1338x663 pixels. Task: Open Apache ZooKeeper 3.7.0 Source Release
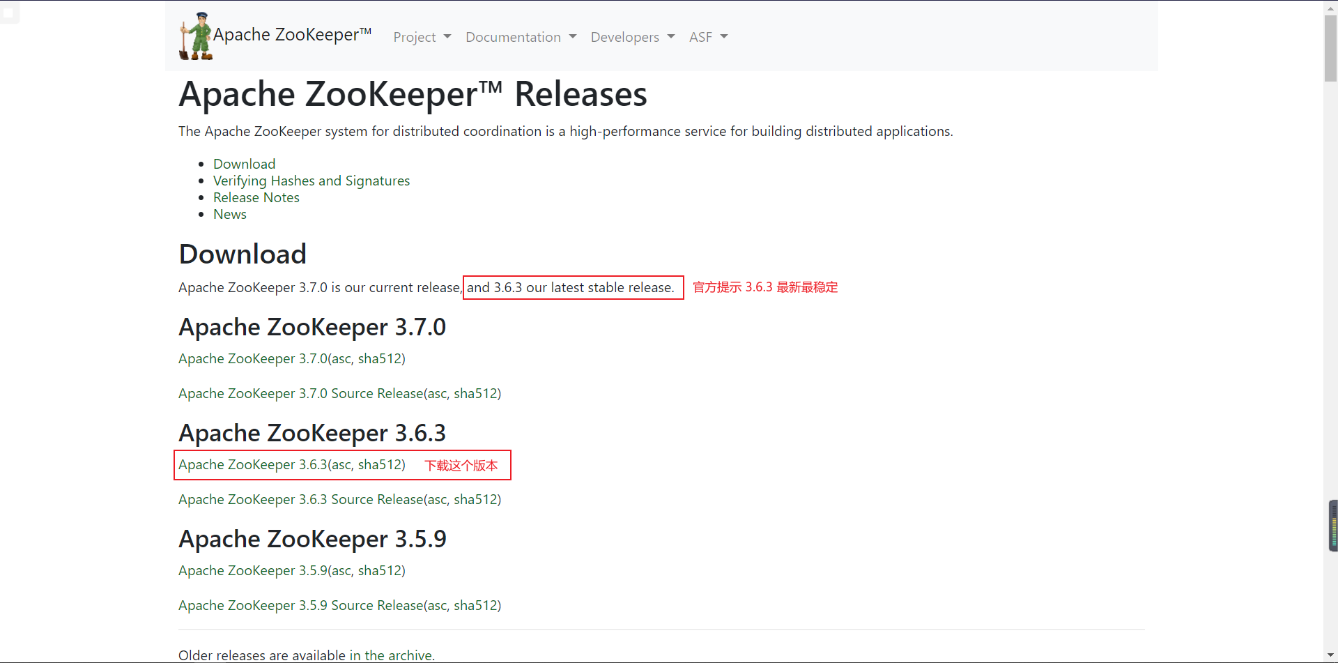point(301,393)
